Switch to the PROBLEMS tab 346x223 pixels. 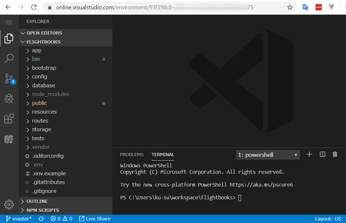tap(131, 155)
